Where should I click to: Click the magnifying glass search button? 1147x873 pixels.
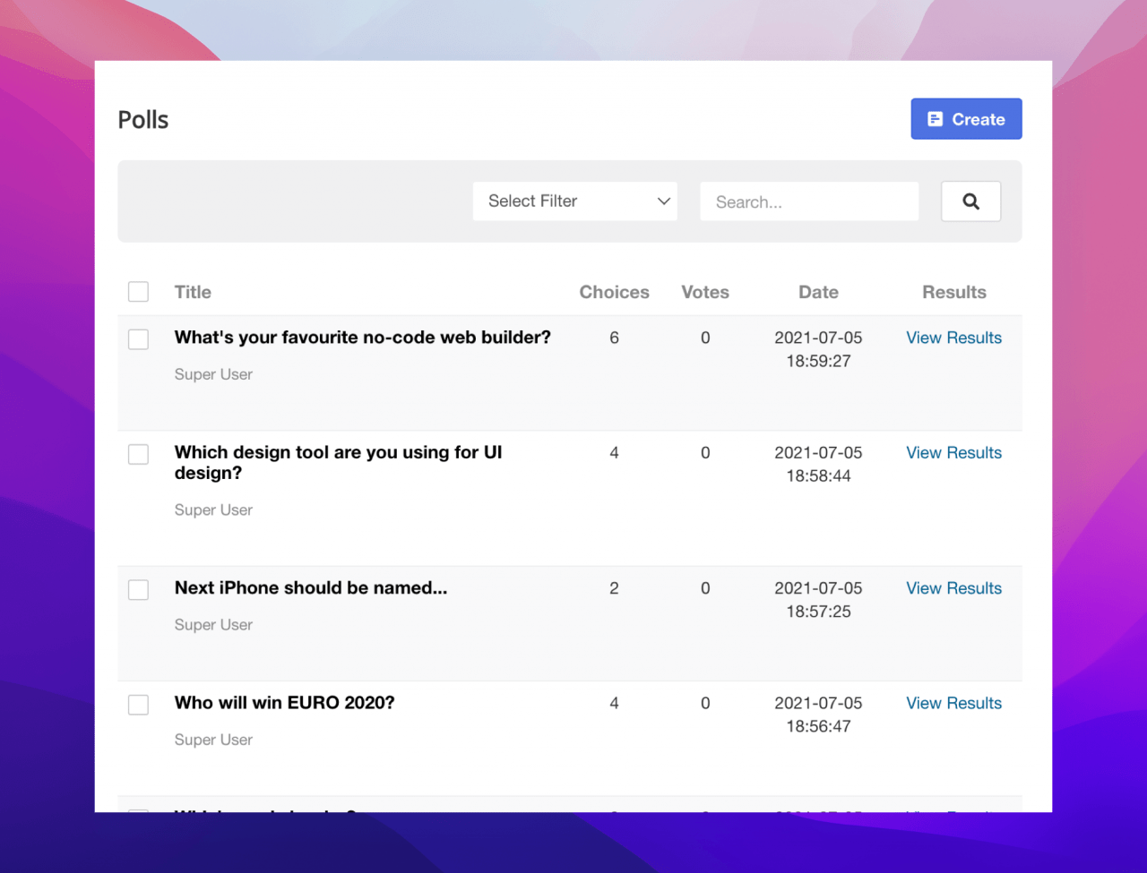point(970,201)
